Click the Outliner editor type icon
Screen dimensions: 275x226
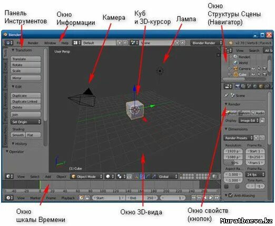coord(228,51)
